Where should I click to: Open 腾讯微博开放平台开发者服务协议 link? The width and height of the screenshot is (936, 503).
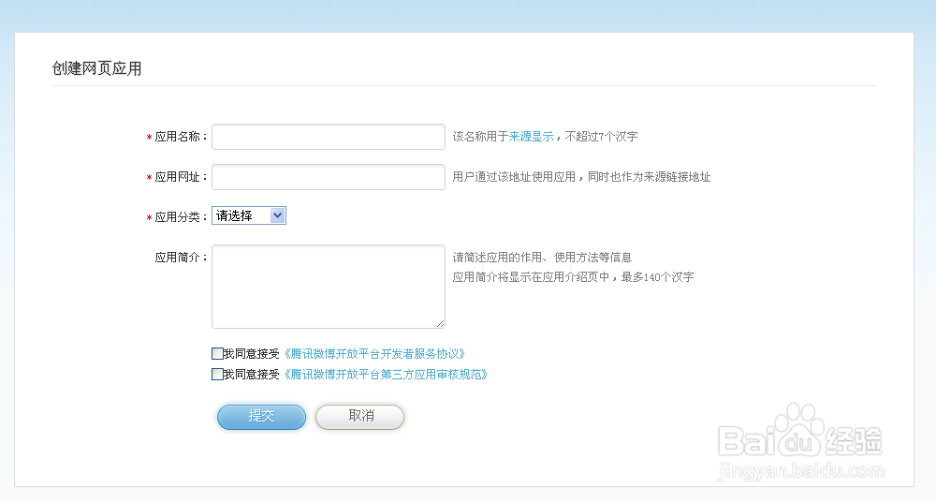pos(374,354)
